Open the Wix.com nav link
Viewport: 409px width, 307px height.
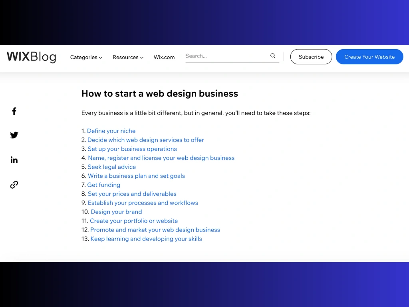tap(164, 57)
